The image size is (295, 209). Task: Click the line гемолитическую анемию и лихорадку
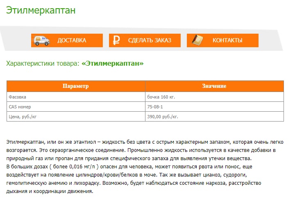click(134, 183)
